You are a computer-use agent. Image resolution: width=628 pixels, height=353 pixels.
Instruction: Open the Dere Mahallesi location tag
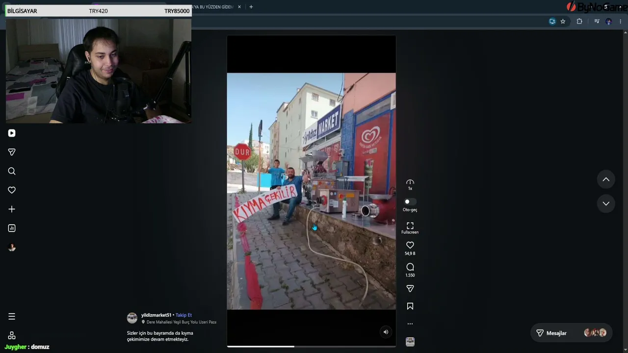tap(179, 322)
